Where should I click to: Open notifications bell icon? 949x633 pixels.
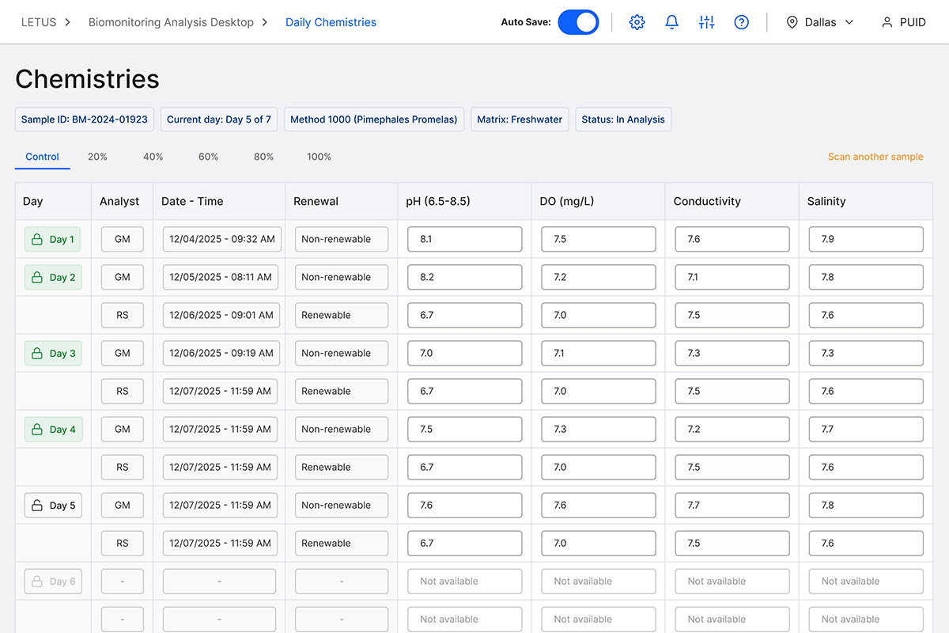pos(671,22)
